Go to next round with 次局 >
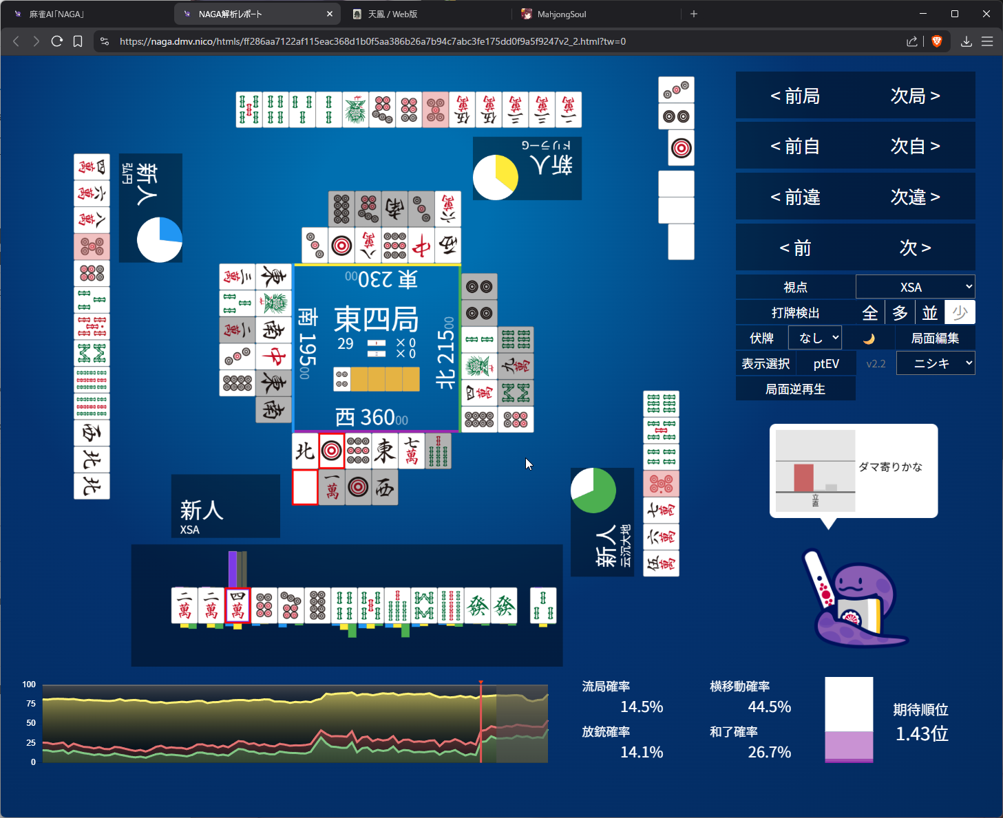 point(915,96)
